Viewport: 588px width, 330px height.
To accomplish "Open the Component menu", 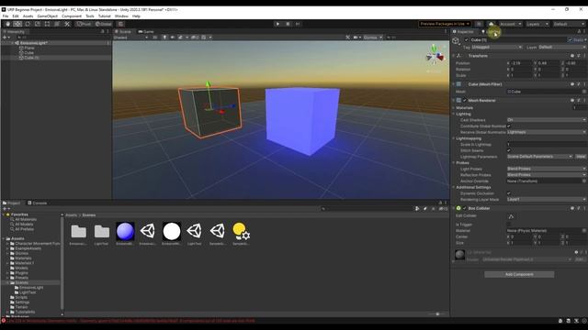I will [72, 16].
